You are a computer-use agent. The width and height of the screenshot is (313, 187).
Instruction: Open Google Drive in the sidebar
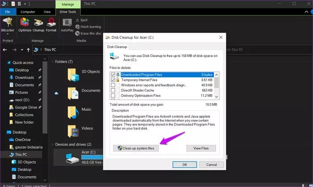pos(23,108)
